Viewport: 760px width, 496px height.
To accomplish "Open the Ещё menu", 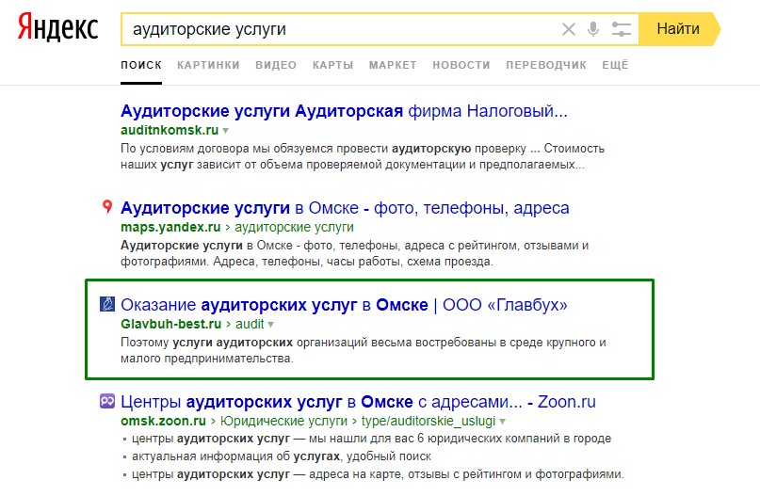I will 615,65.
